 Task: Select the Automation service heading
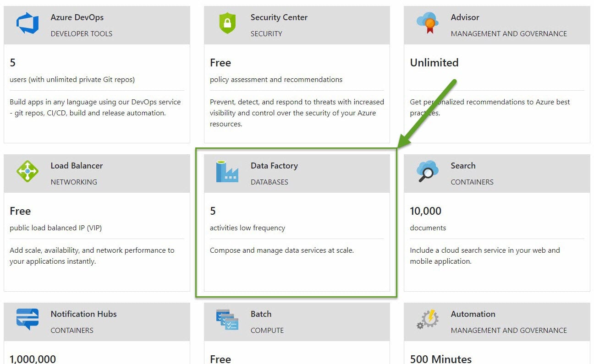(x=473, y=314)
